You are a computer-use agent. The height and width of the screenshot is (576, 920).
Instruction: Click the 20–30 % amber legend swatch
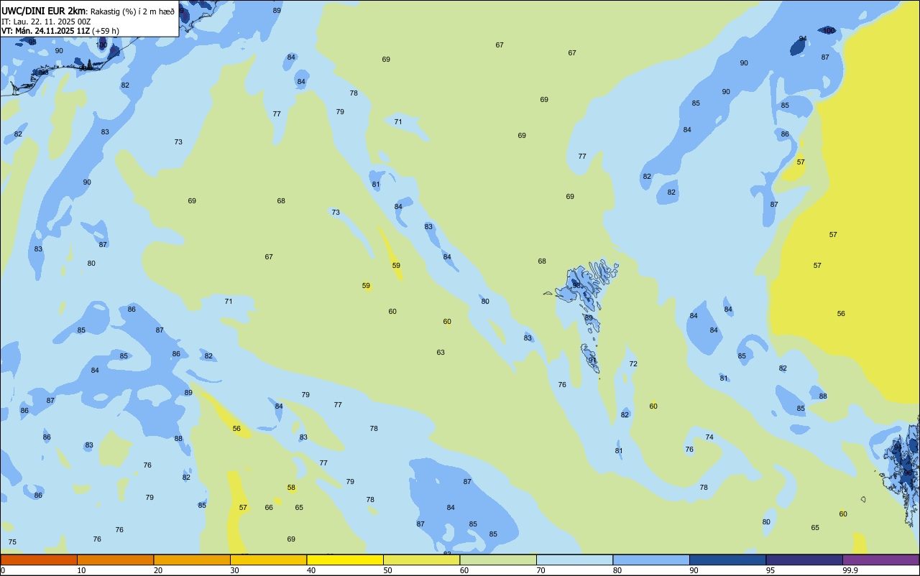192,559
